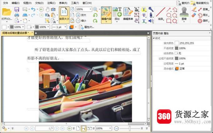Click the email envelope icon
The width and height of the screenshot is (213, 133).
tap(25, 9)
